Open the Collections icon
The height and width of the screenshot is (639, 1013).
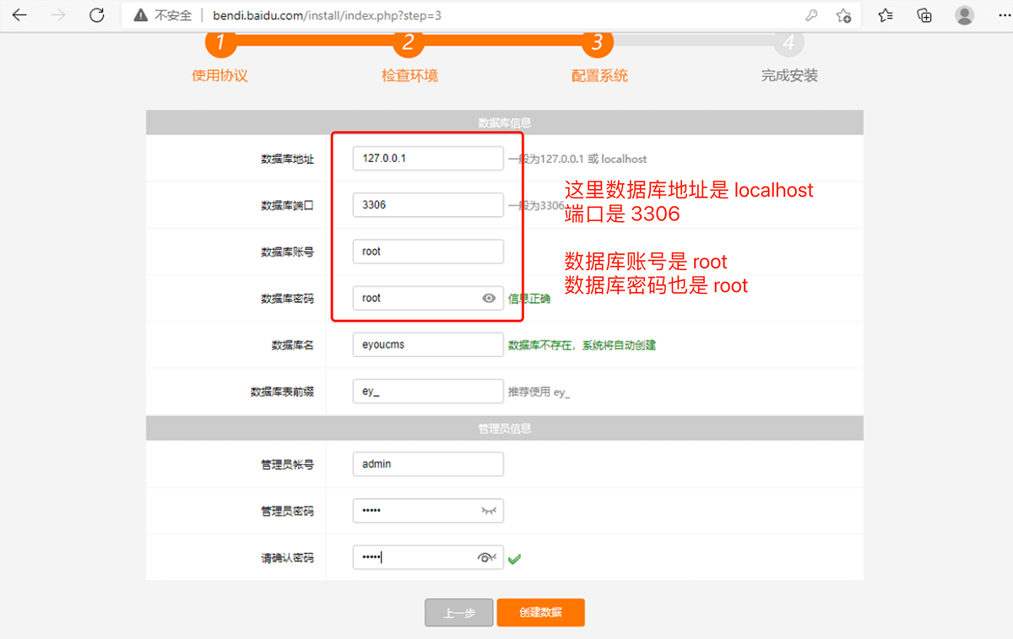click(x=924, y=15)
